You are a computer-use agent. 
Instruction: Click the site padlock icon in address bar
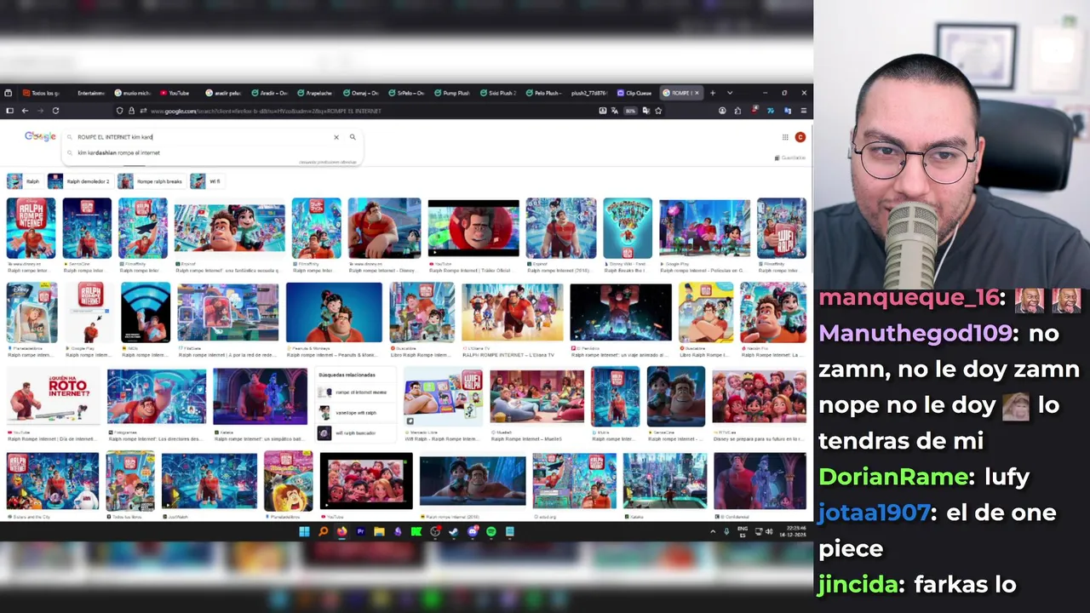(131, 111)
